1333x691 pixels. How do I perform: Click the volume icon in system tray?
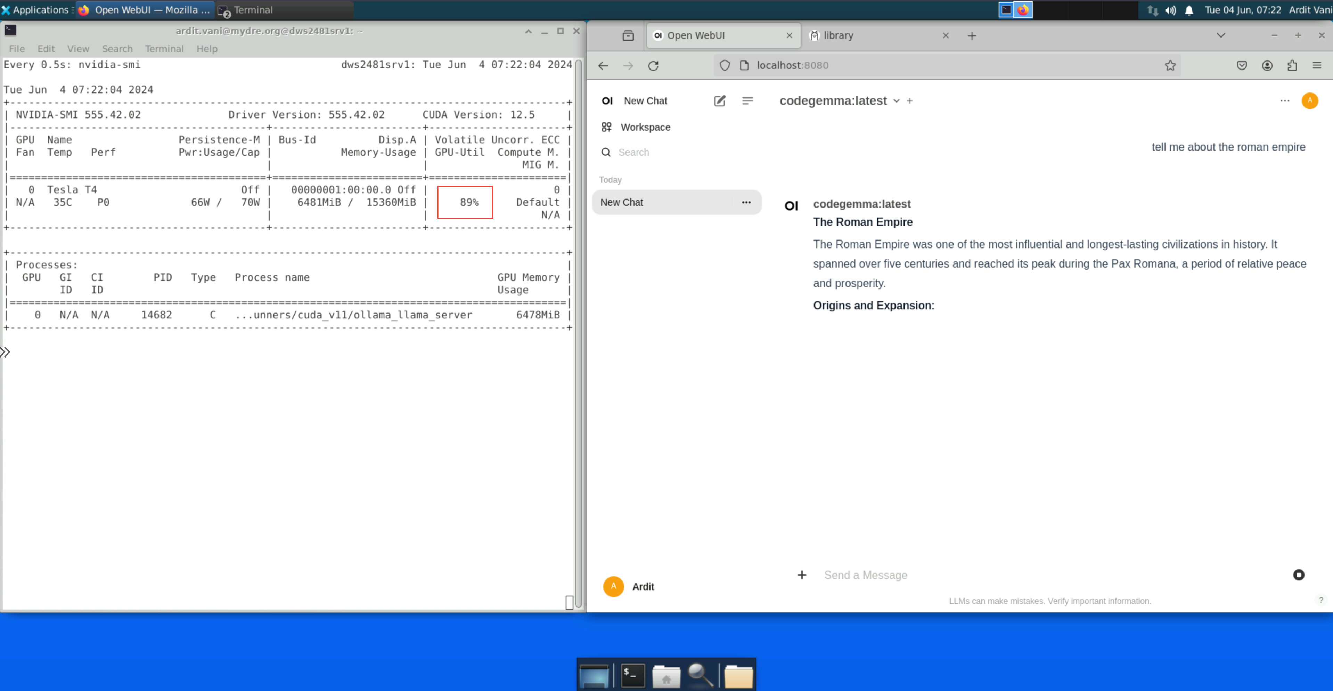[x=1170, y=10]
